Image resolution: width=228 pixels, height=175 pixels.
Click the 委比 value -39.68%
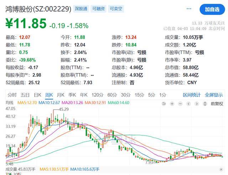pyautogui.click(x=27, y=60)
